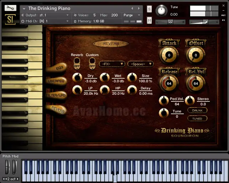
Task: Shift keyboard octave up arrow
Action: [x=18, y=179]
